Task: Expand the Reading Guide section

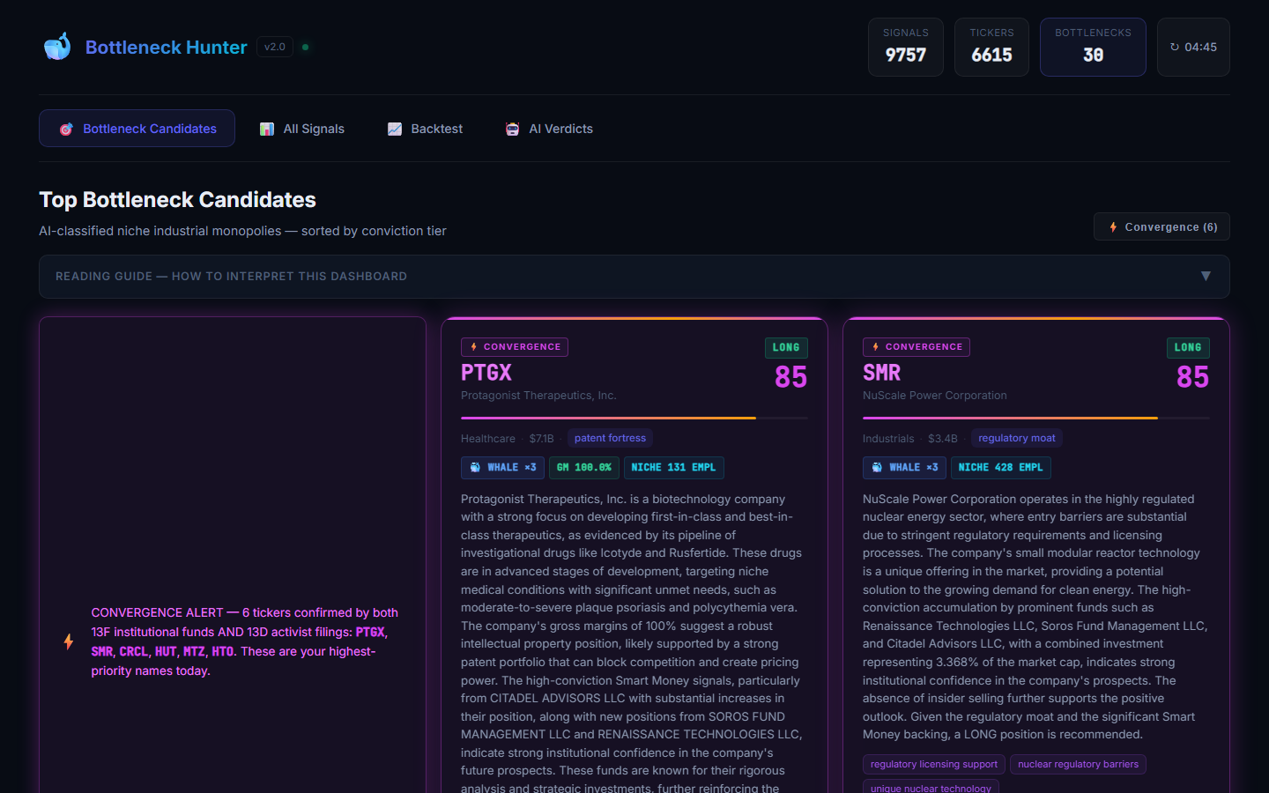Action: tap(634, 277)
